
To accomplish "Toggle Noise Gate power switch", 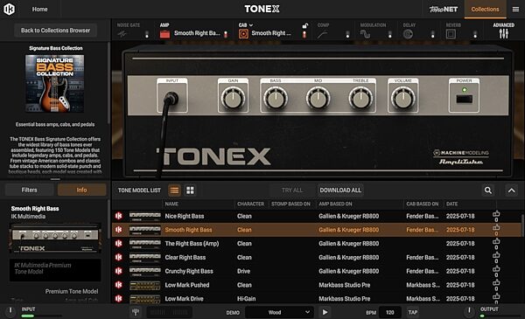I will coord(147,34).
